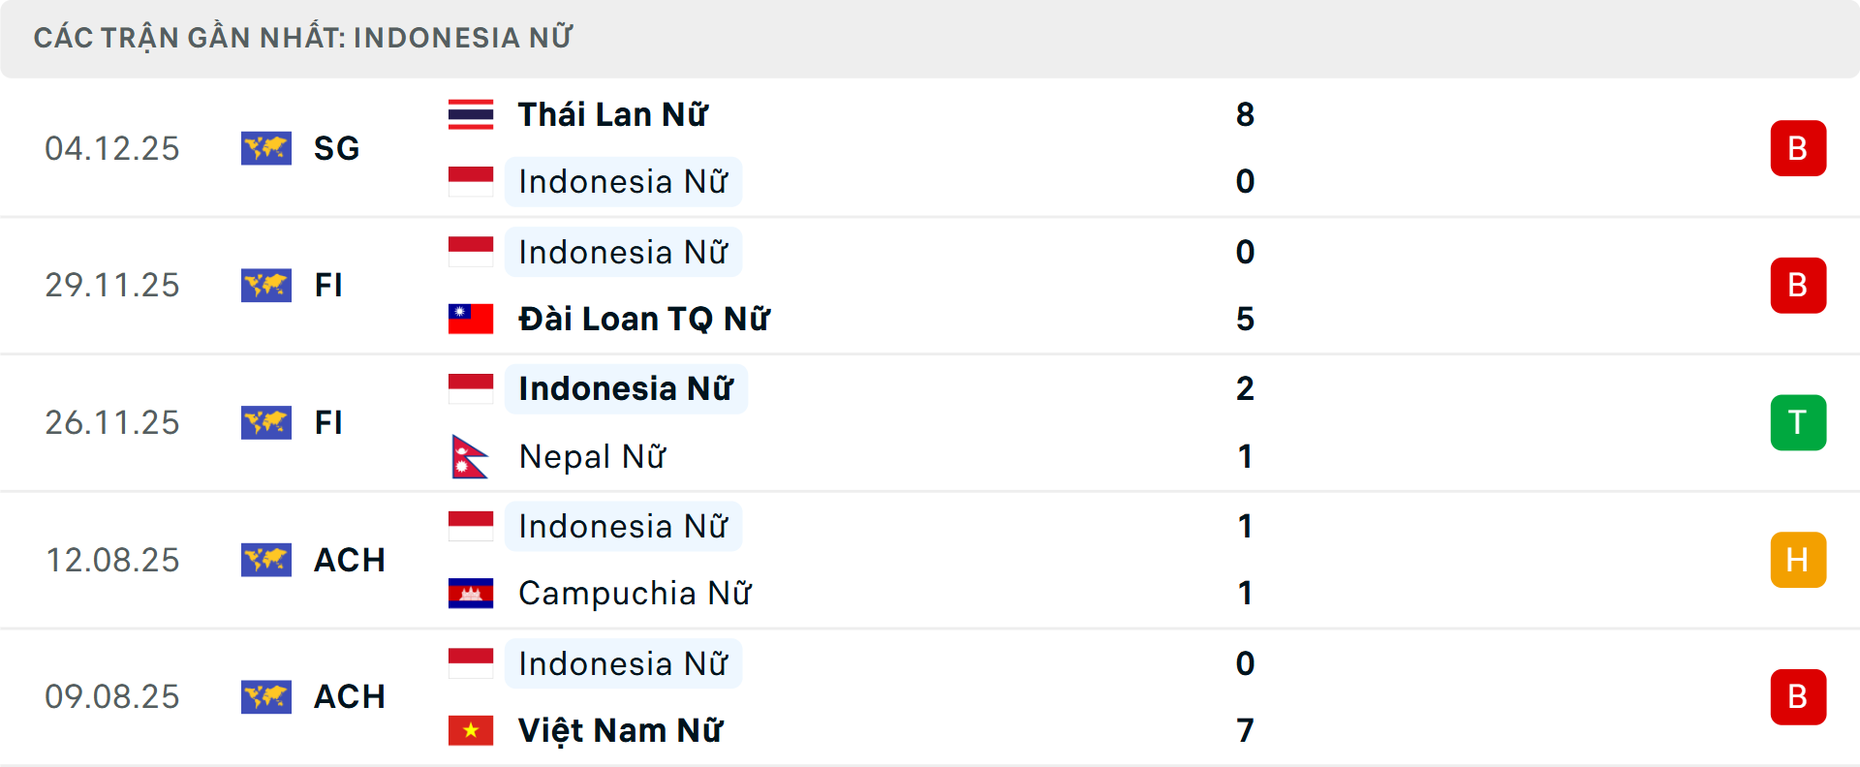Click the bottom red B badge for the Việt Nam match
1860x767 pixels.
tap(1799, 697)
